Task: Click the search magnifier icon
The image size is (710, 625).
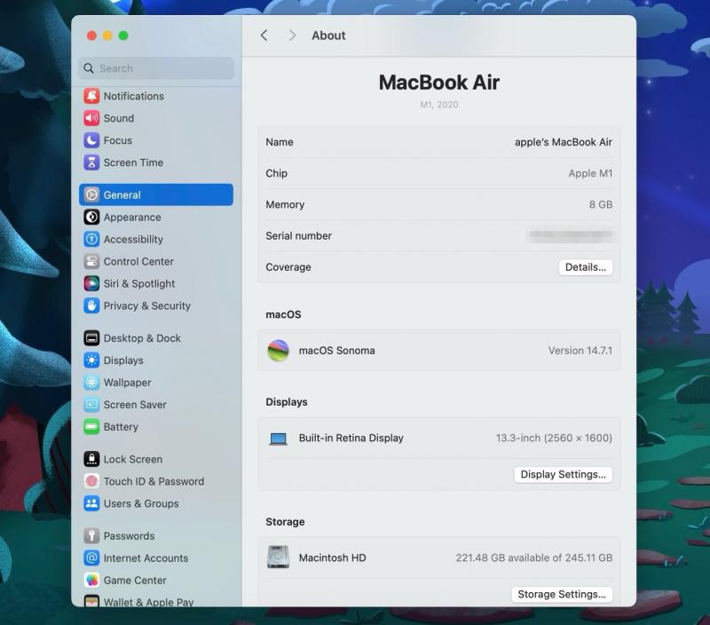Action: click(x=89, y=68)
